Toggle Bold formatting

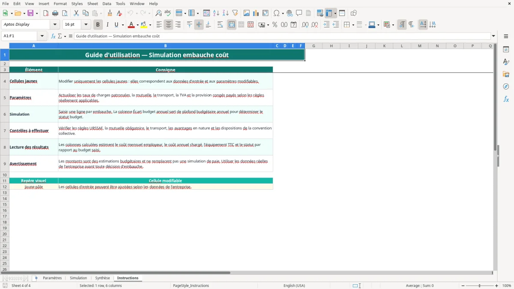98,25
